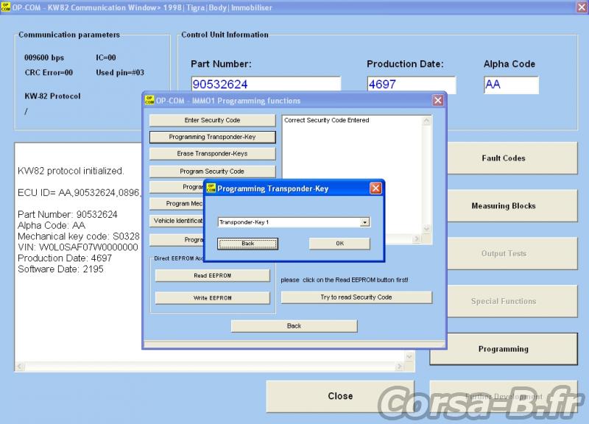Viewport: 589px width, 424px height.
Task: Click OP-COM icon in main window title bar
Action: [6, 7]
